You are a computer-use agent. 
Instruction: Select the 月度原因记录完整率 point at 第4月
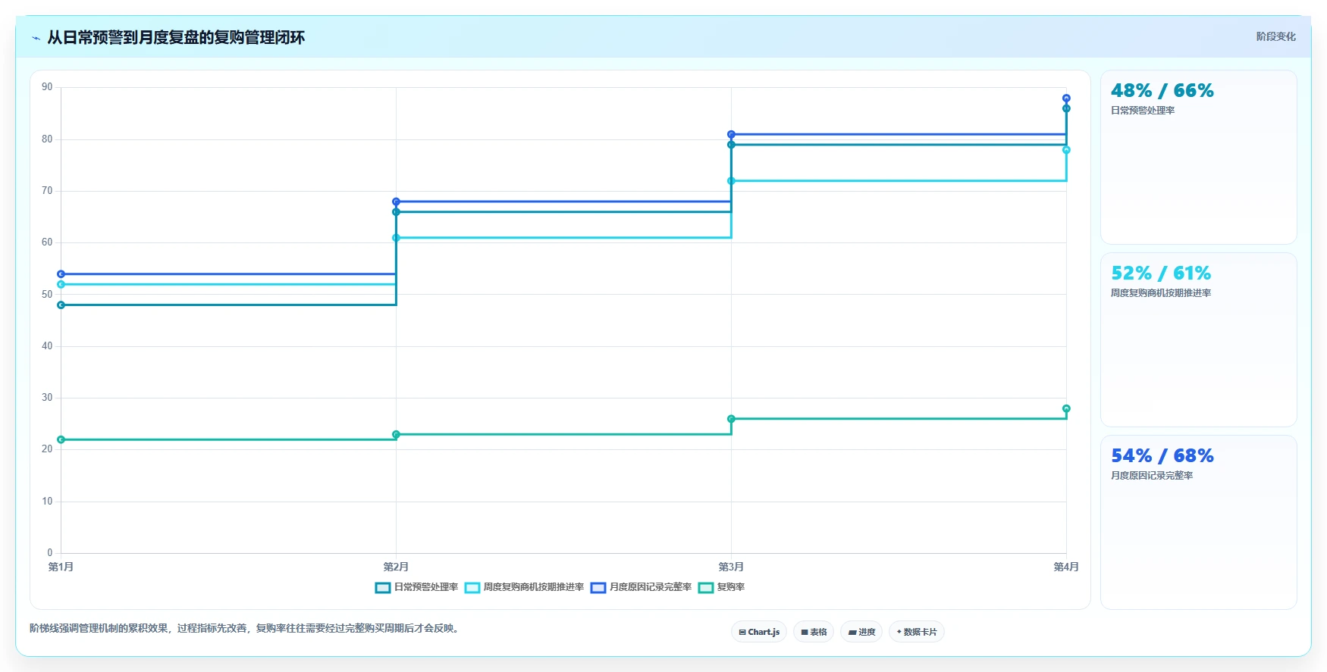pos(1066,98)
